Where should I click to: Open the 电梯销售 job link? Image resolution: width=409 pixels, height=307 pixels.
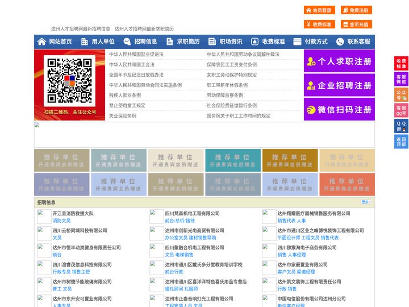[x=184, y=255]
